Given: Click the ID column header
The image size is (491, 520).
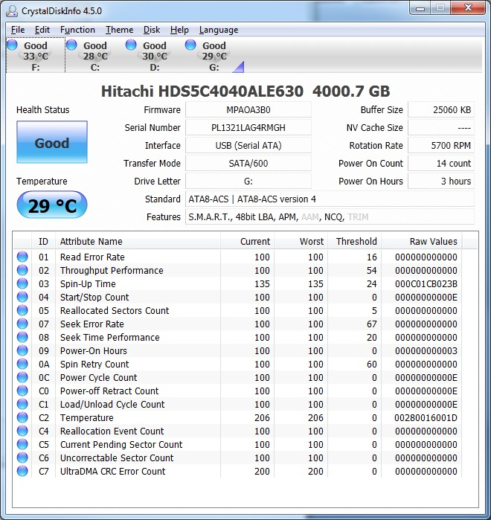Looking at the screenshot, I should [43, 241].
